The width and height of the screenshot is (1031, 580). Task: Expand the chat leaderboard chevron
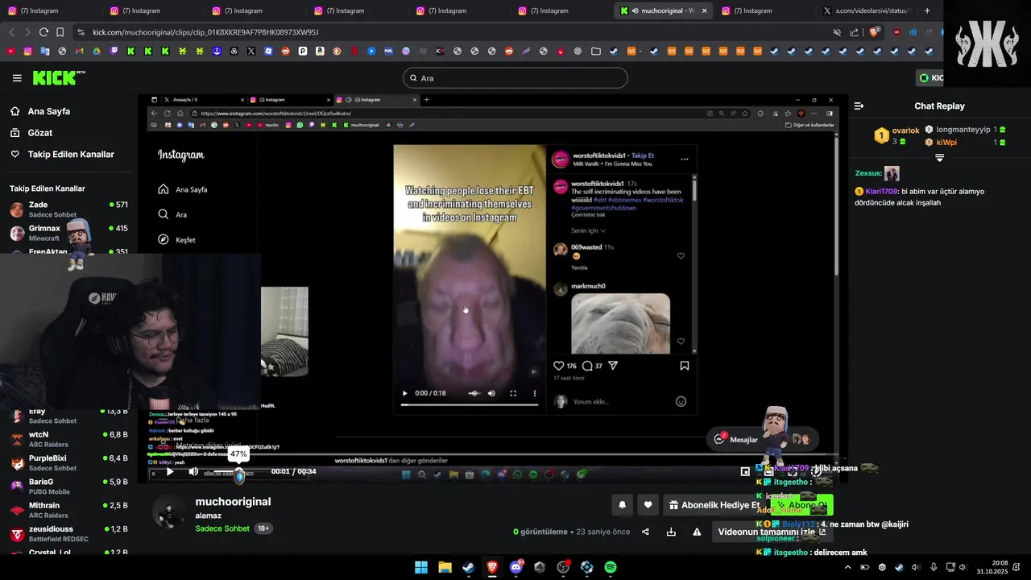pyautogui.click(x=939, y=158)
